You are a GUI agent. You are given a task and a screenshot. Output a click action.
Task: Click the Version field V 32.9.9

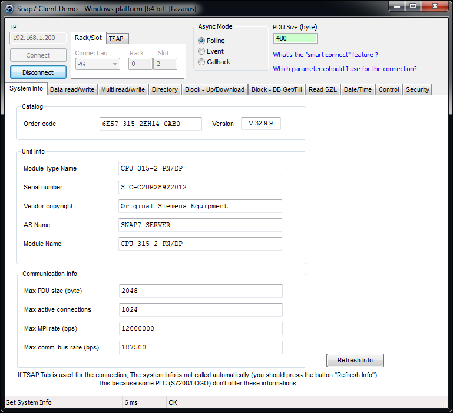261,123
